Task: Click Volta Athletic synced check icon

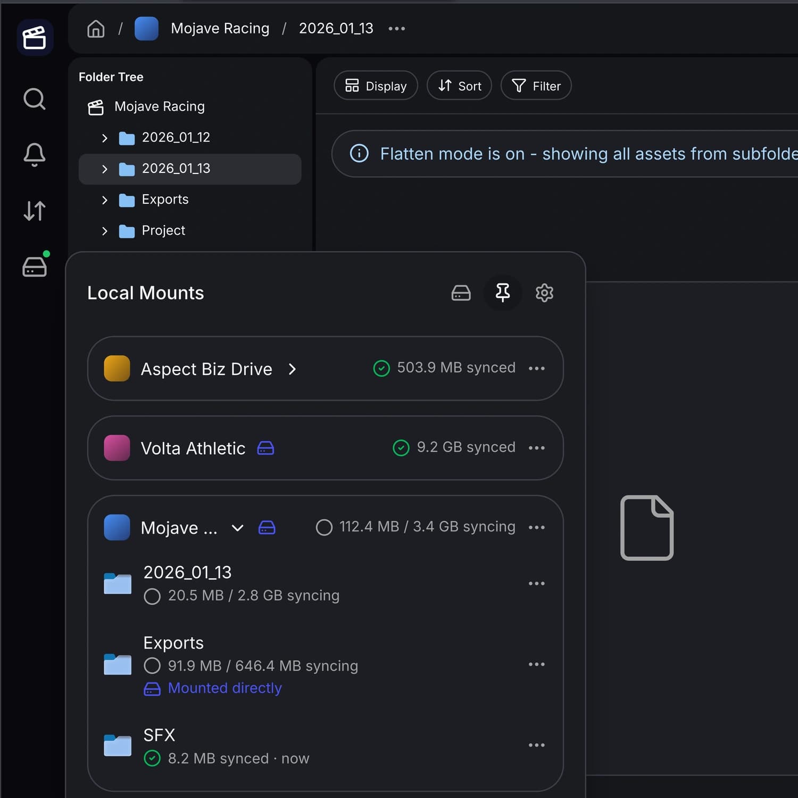Action: coord(401,448)
